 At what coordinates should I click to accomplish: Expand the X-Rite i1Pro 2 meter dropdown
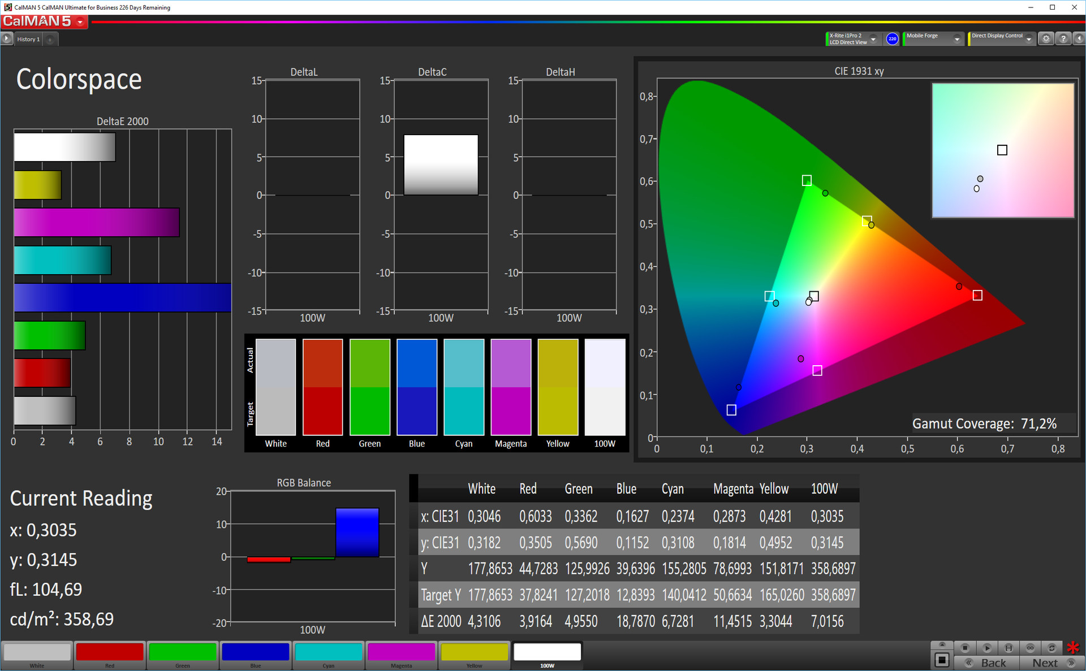tap(873, 39)
